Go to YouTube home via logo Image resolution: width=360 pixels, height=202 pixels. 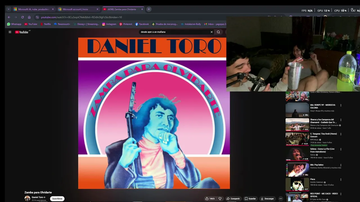tap(22, 32)
